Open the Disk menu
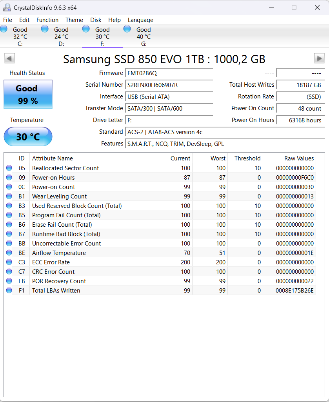The image size is (329, 402). (x=96, y=20)
